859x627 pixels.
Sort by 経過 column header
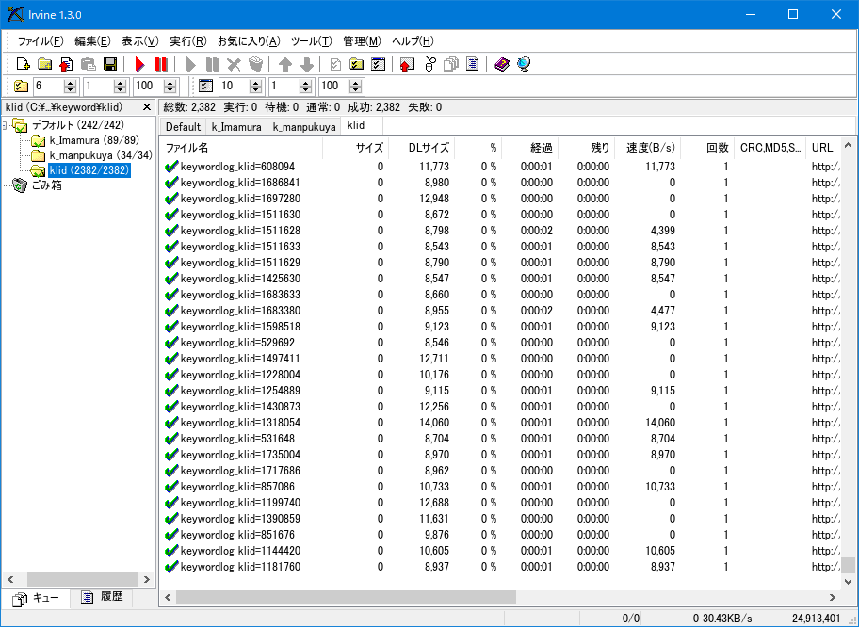(529, 147)
